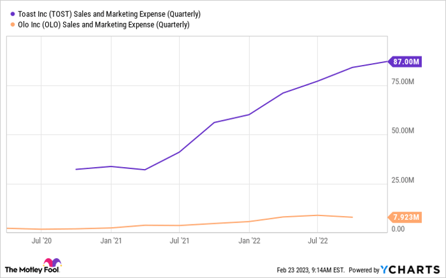The height and width of the screenshot is (278, 446).
Task: Click the Jul '20 x-axis label
Action: point(41,241)
